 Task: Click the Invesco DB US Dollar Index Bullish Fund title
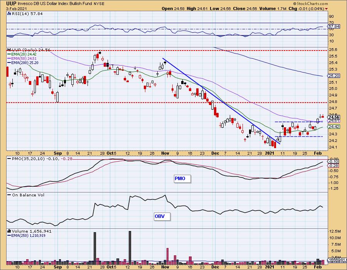coord(55,4)
